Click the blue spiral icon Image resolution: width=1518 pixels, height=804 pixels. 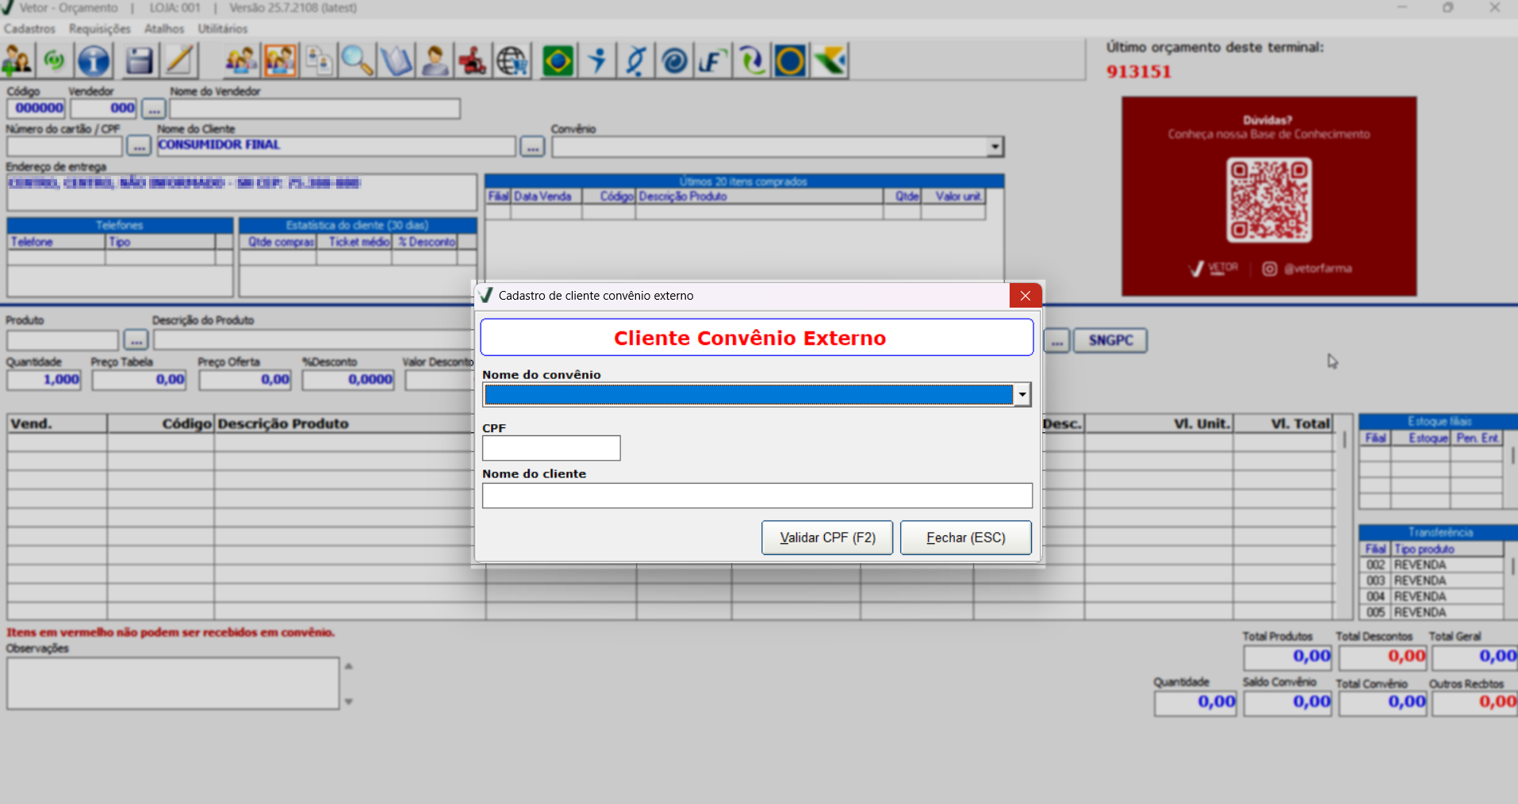[x=674, y=61]
